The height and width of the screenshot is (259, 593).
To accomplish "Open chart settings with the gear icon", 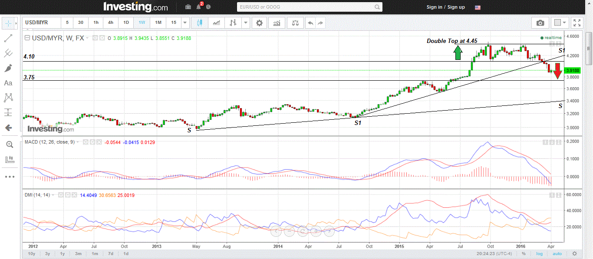I will [x=259, y=23].
